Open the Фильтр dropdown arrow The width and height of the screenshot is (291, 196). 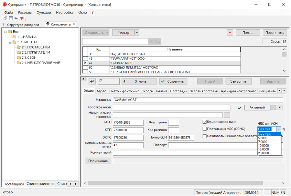click(x=137, y=33)
